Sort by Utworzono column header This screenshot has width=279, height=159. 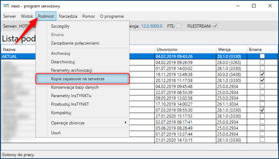tap(185, 49)
